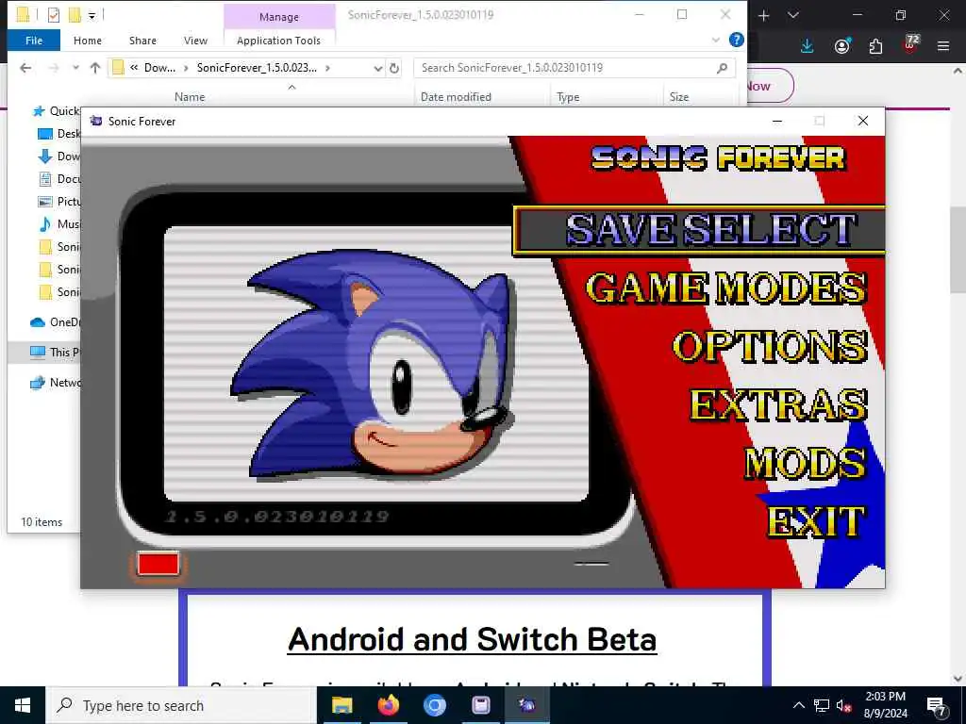Open purple app on taskbar
Image resolution: width=966 pixels, height=724 pixels.
tap(480, 705)
